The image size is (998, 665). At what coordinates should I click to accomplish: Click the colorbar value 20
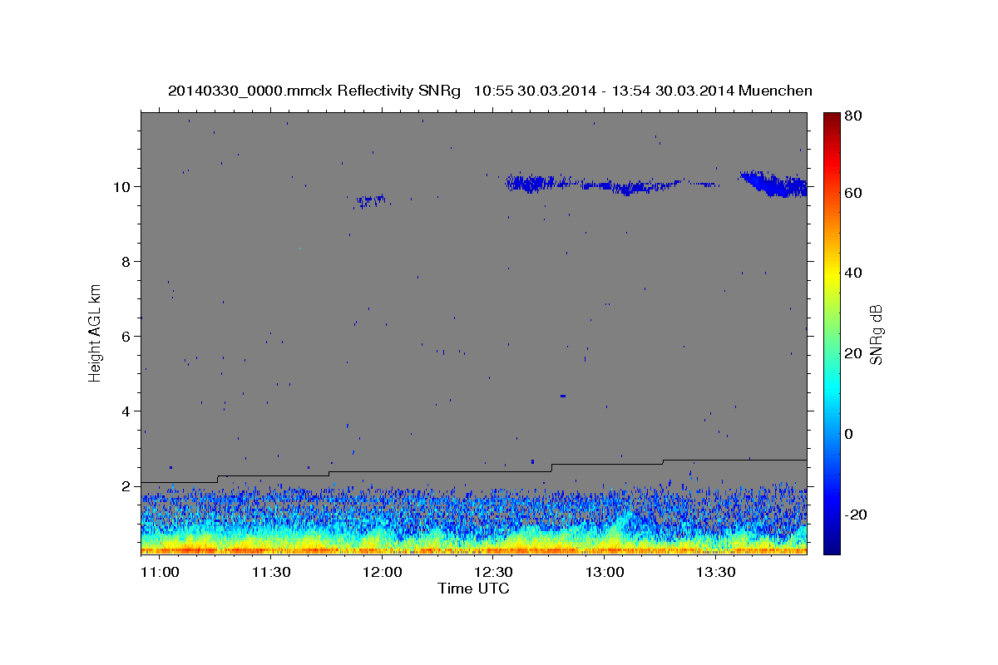click(x=854, y=353)
